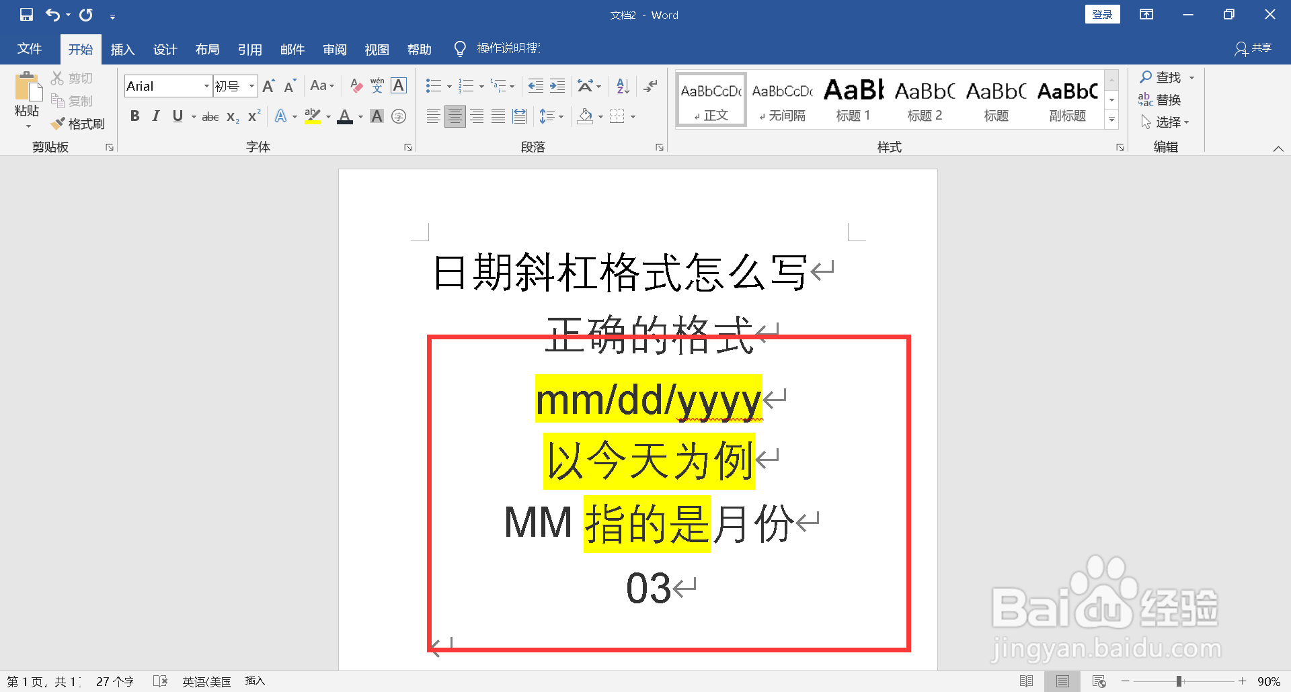This screenshot has width=1291, height=692.
Task: Apply character border icon
Action: pyautogui.click(x=399, y=86)
